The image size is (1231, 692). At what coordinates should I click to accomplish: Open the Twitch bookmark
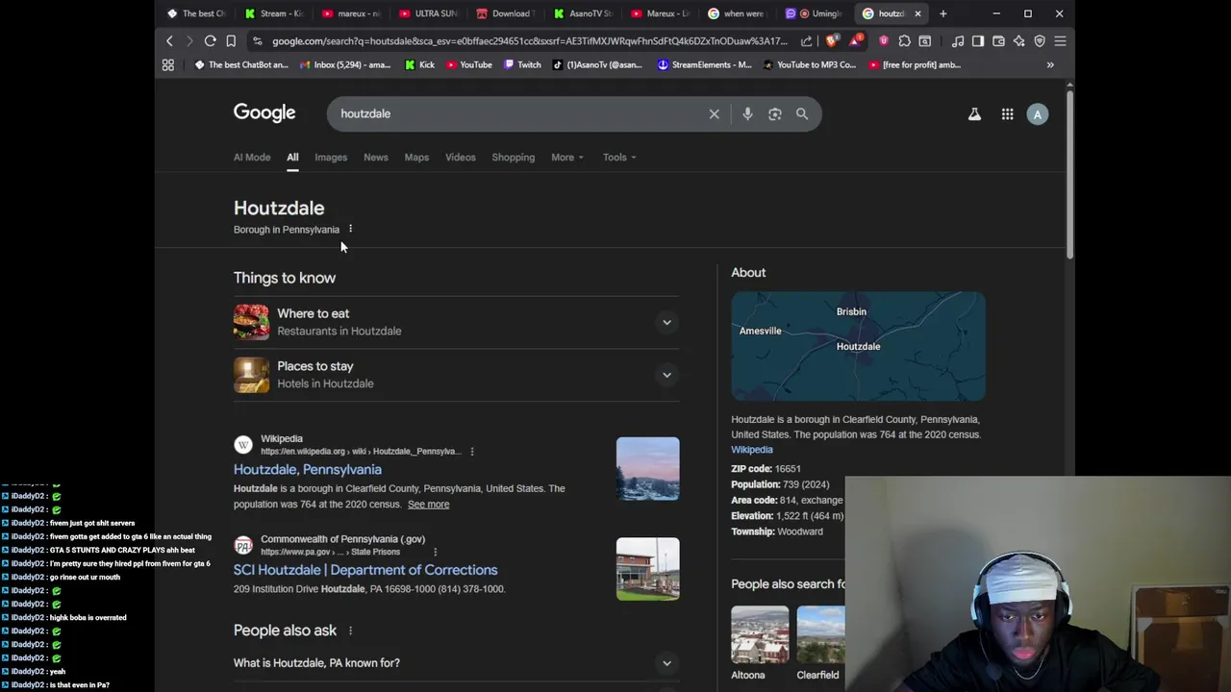pyautogui.click(x=522, y=65)
